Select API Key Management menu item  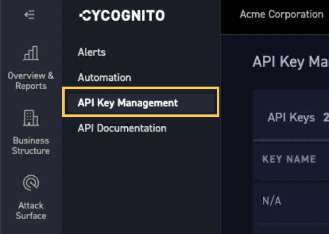141,103
